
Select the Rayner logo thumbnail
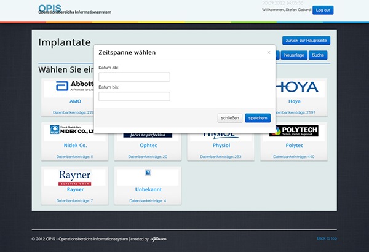[74, 178]
